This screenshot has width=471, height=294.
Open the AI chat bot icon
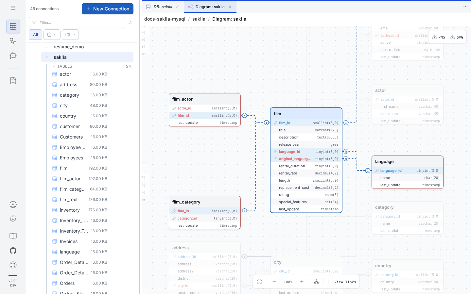click(13, 56)
